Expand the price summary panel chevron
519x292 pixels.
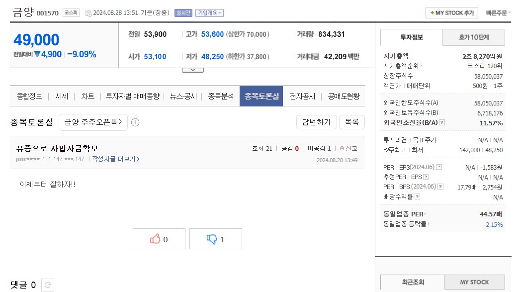coord(193,70)
